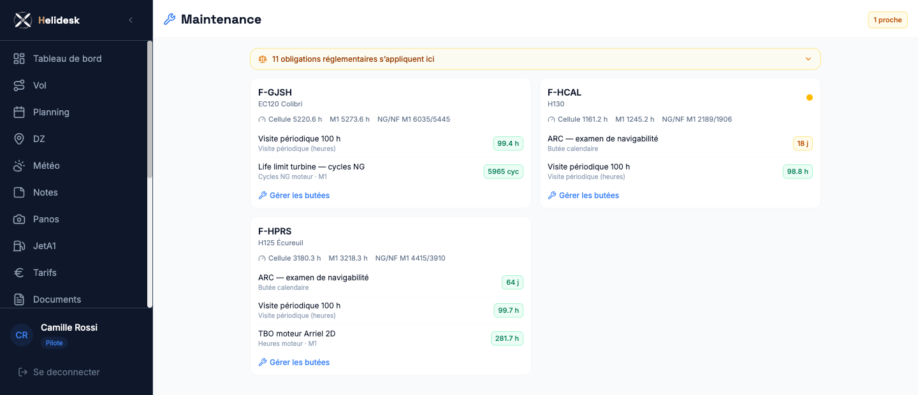
Task: Click the JetA1 fuel pump icon
Action: pos(19,246)
